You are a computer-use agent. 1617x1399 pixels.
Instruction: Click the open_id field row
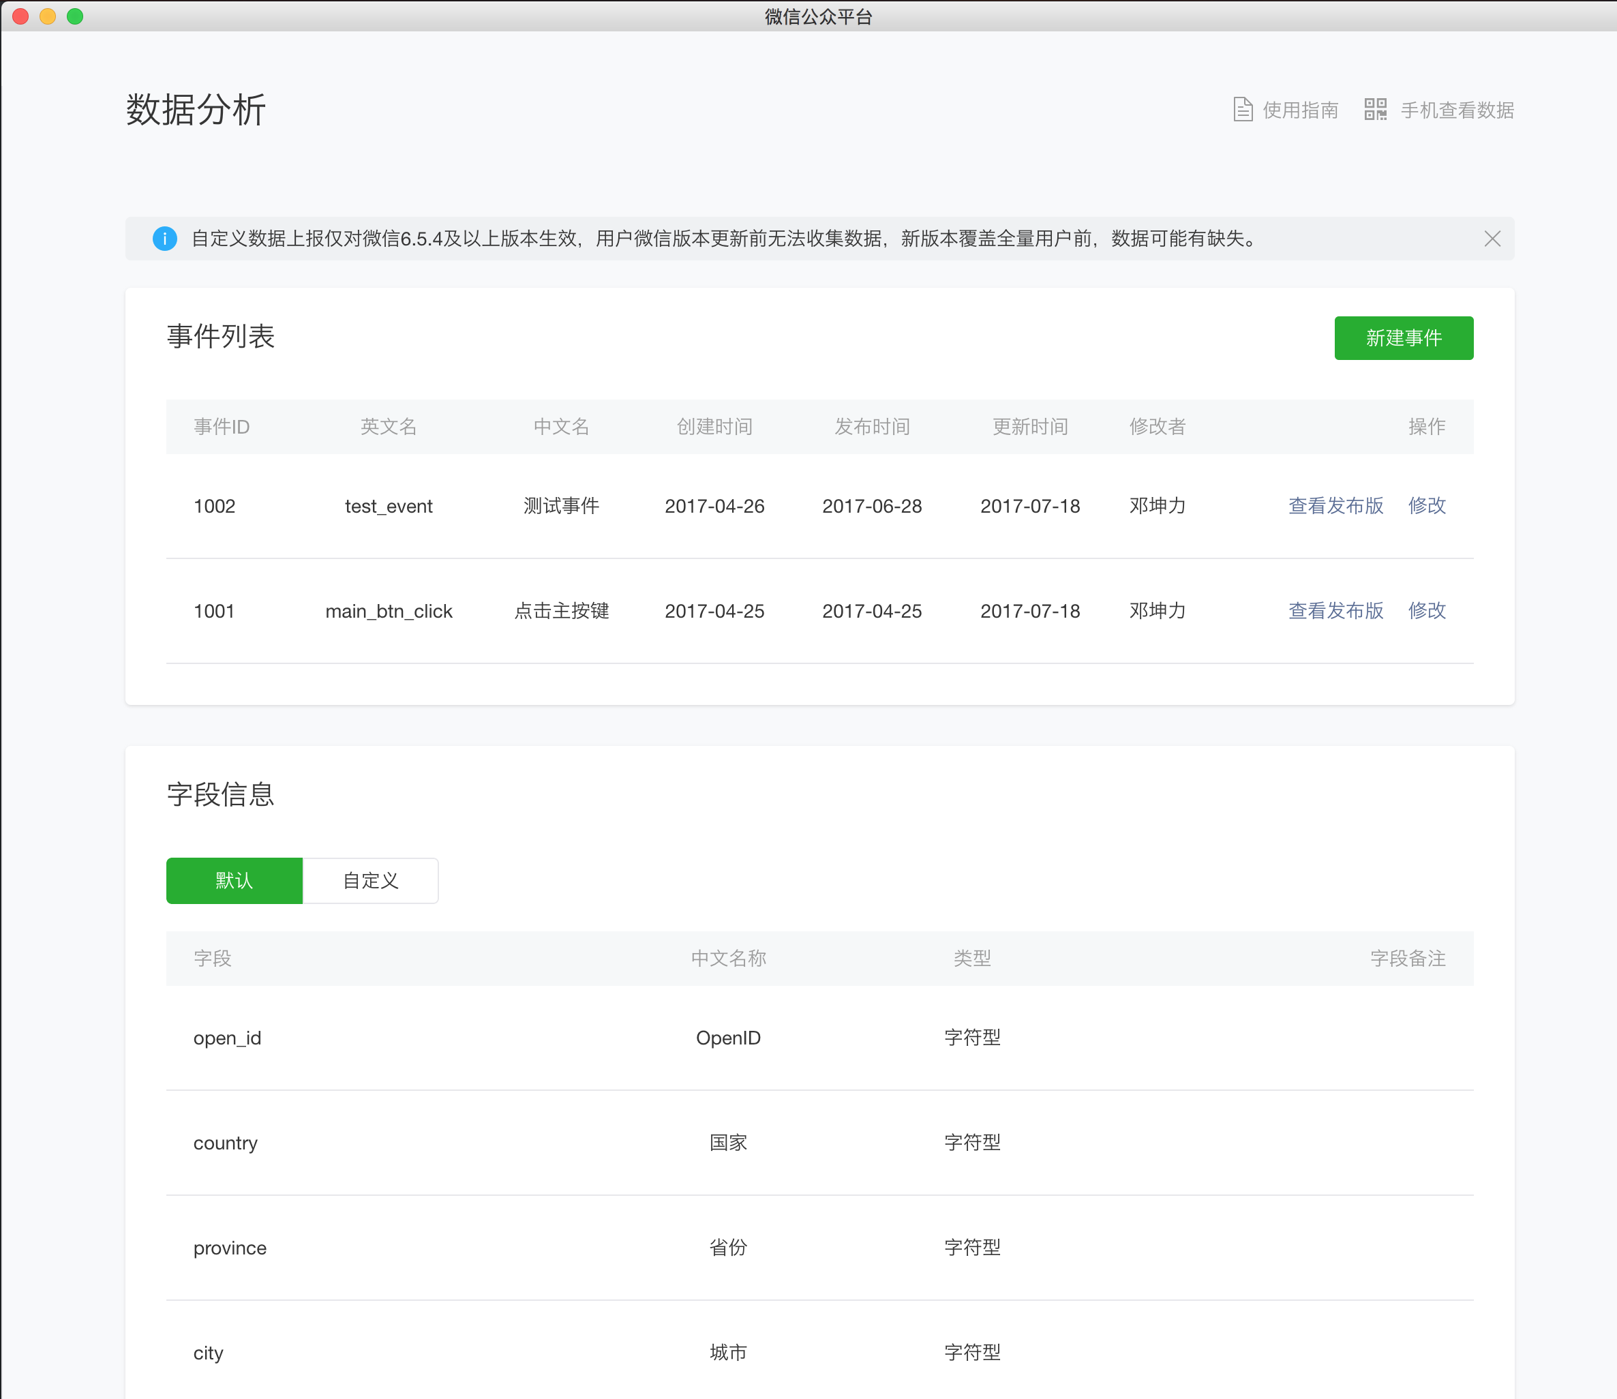pos(227,1038)
